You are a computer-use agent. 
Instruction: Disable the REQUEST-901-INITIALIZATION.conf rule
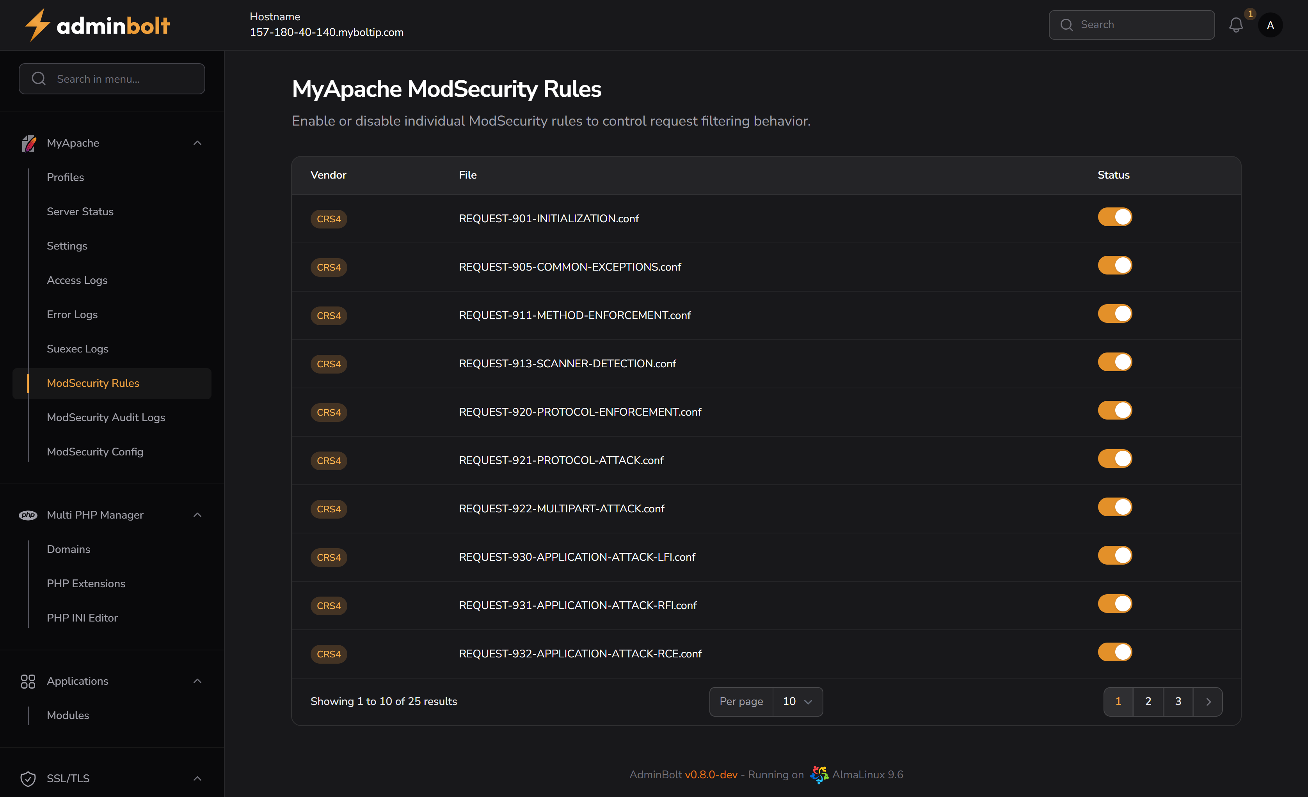[x=1115, y=217]
